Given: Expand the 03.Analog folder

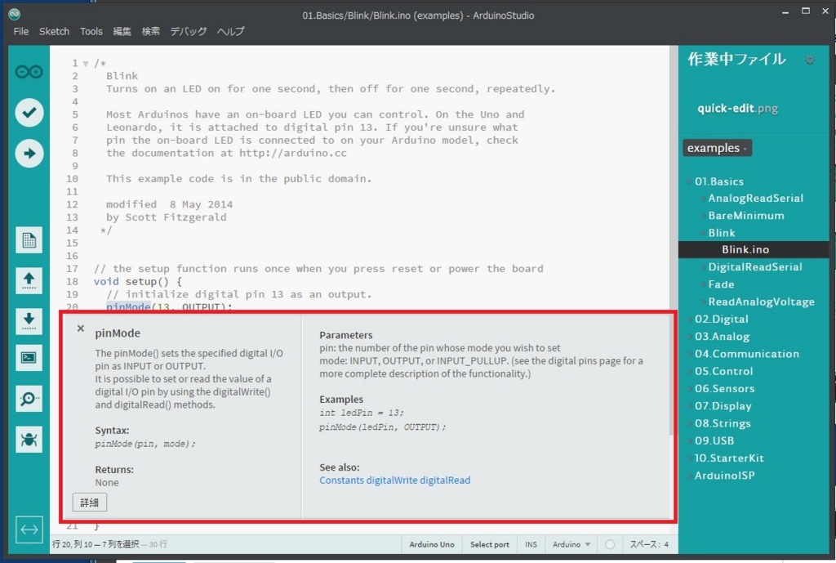Looking at the screenshot, I should 690,337.
